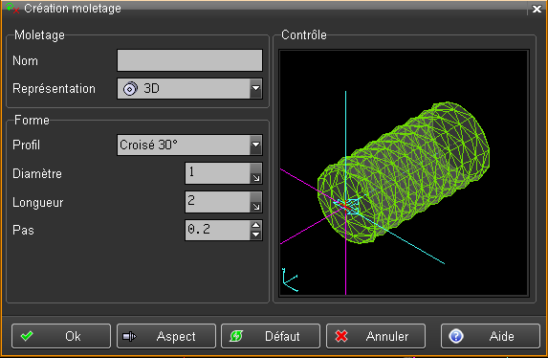Click the red cross icon on Annuler

[x=341, y=336]
